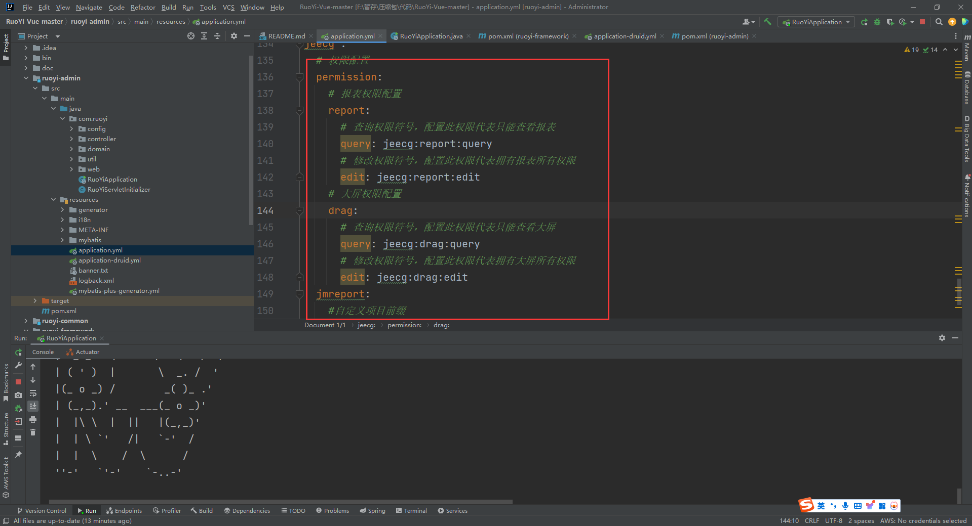Open the VCS menu
This screenshot has width=972, height=526.
(x=228, y=7)
